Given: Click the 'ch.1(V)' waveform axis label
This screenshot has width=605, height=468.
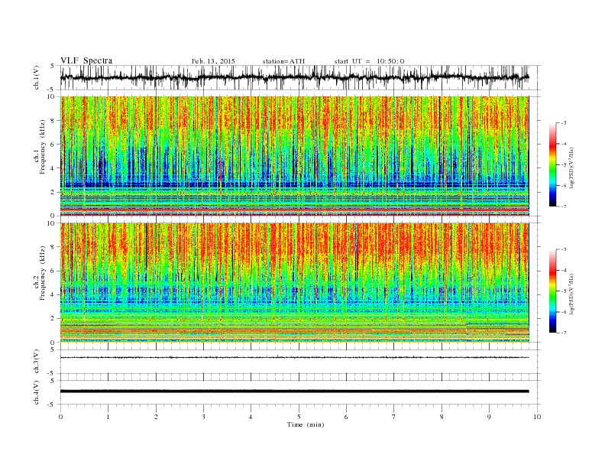Looking at the screenshot, I should [37, 78].
